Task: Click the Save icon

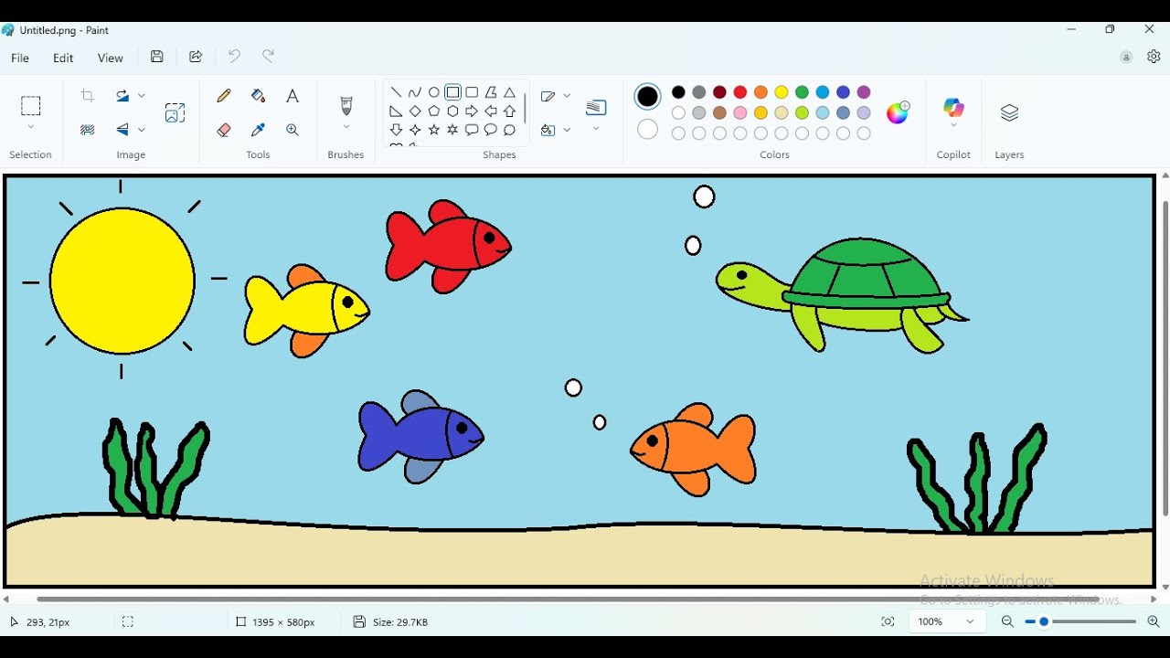Action: click(x=157, y=57)
